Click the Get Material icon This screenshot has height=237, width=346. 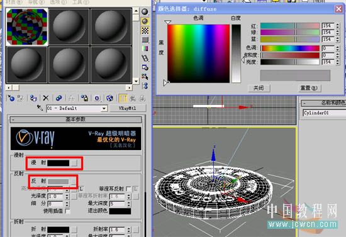pos(11,98)
